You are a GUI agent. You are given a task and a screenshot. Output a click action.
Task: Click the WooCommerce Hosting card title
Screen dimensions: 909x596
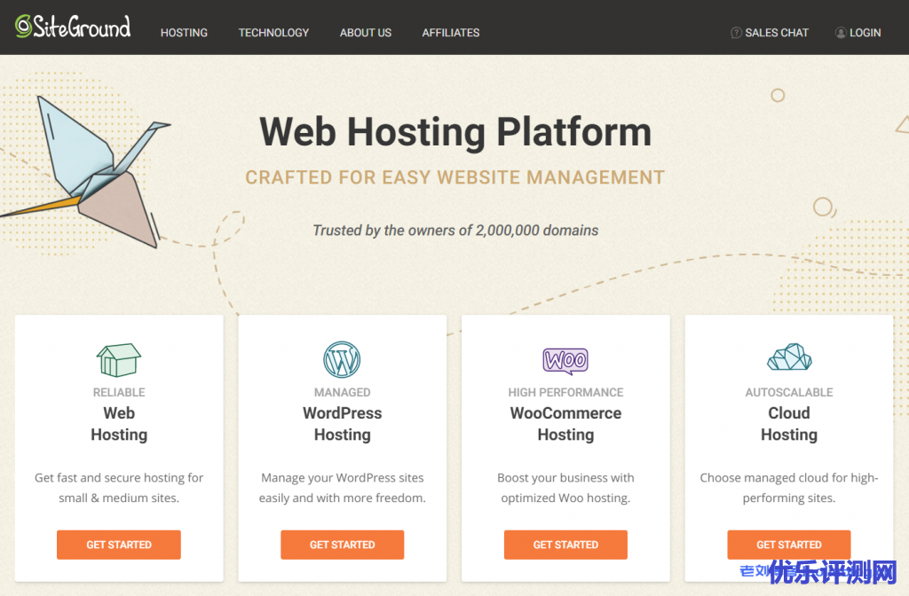click(x=565, y=424)
